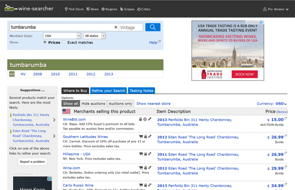The width and height of the screenshot is (295, 190).
Task: Click lock icon in Millesima row
Action: coord(145,154)
